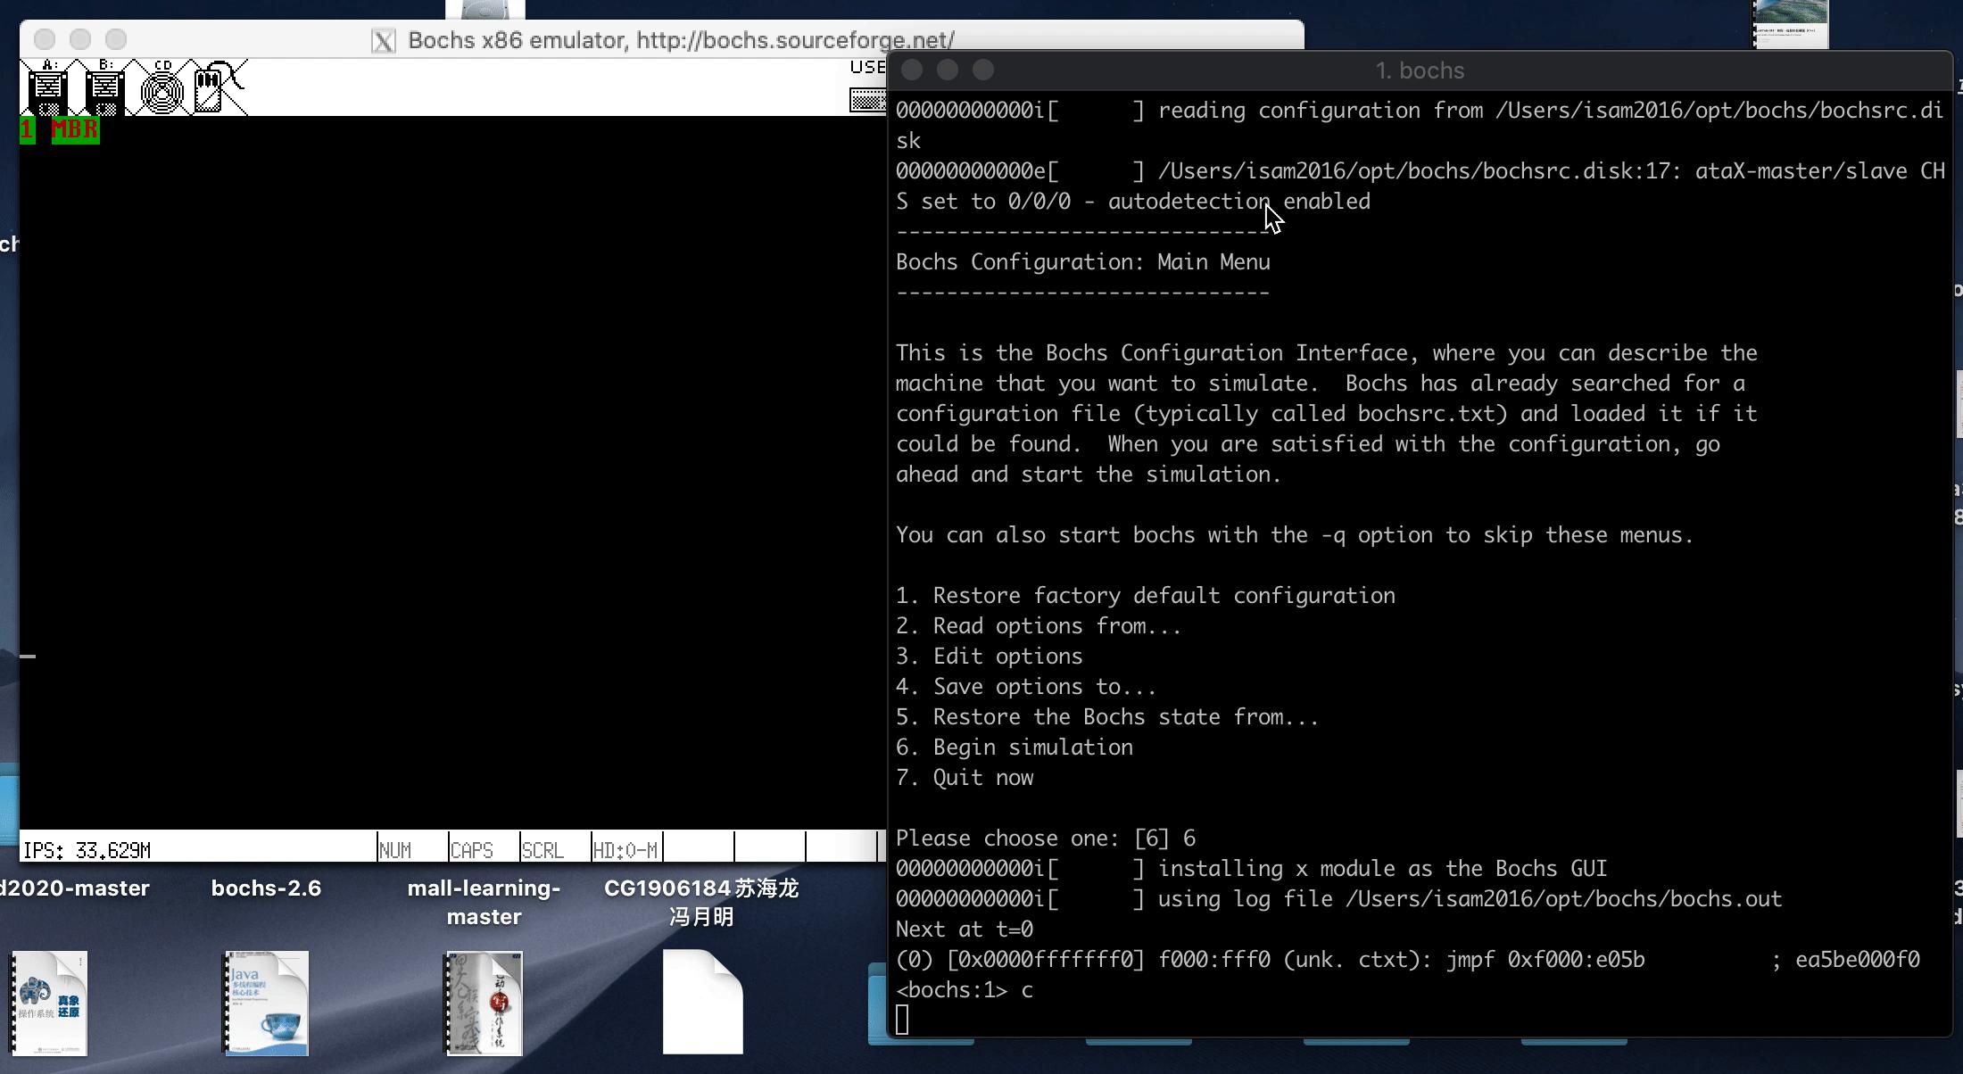Select the calligraphy cover book PDF
Screen dimensions: 1963x1074
pos(485,1003)
